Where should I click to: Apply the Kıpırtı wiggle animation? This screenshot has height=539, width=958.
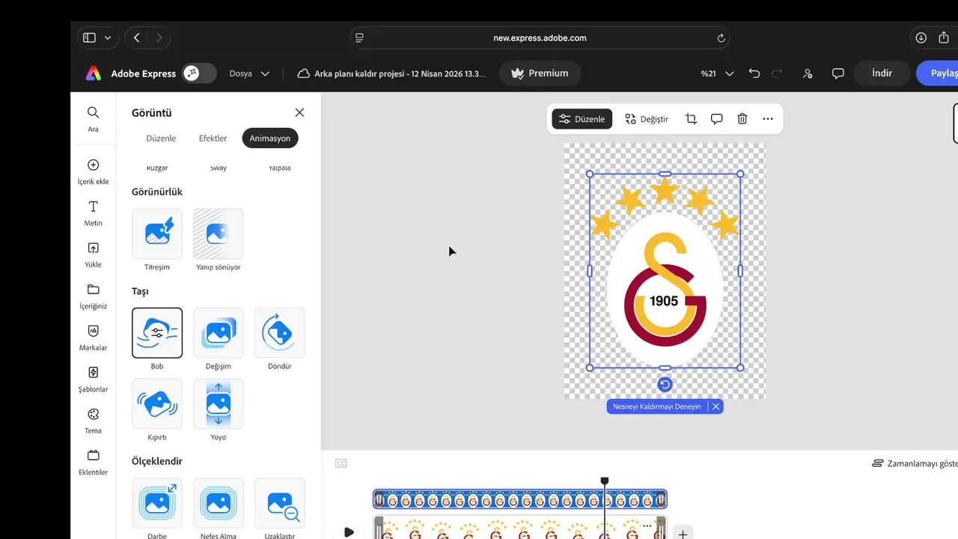(157, 404)
